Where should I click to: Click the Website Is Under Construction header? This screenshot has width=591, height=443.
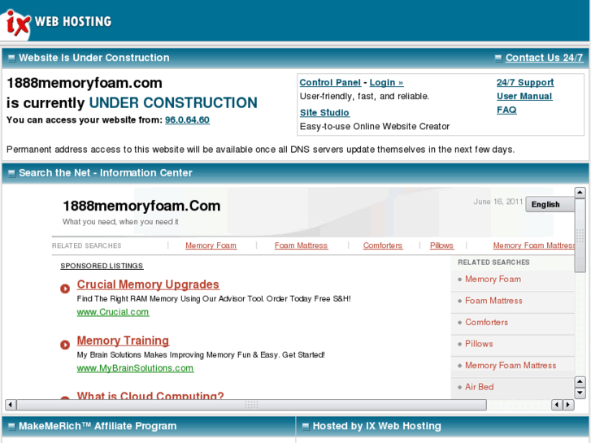pos(93,58)
